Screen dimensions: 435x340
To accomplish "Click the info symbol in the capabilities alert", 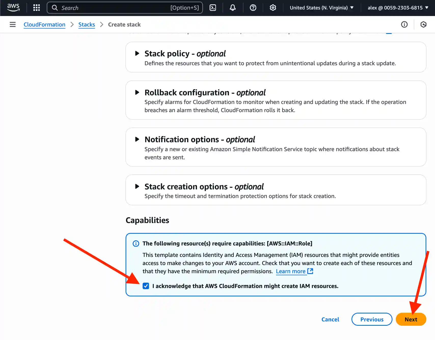I will [x=135, y=244].
